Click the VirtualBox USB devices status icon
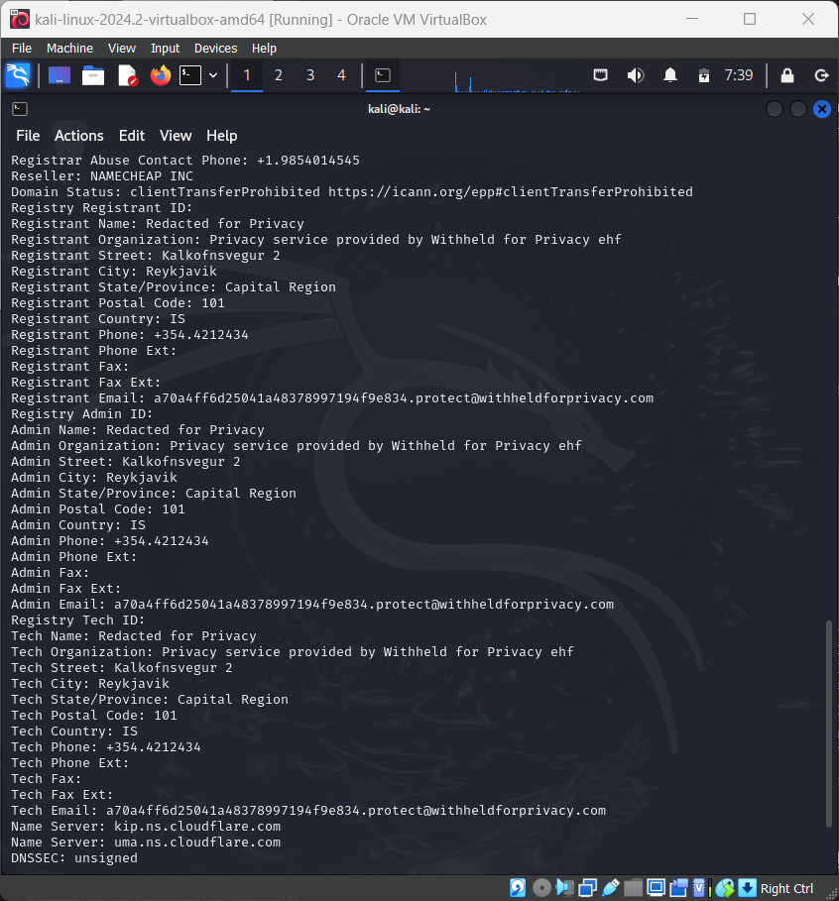 click(609, 888)
